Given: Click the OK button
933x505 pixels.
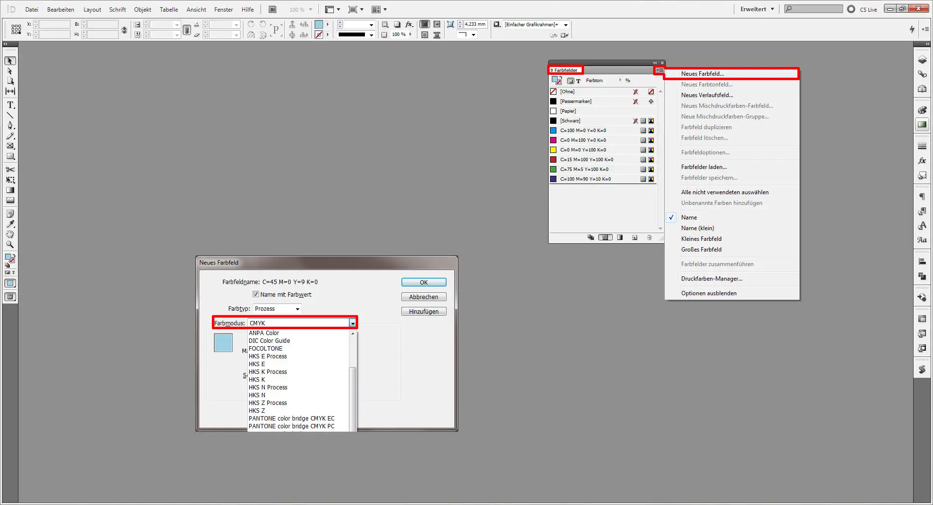Looking at the screenshot, I should point(423,282).
